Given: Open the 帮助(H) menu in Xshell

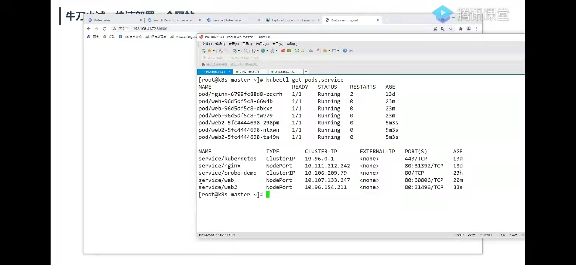Looking at the screenshot, I should [x=292, y=44].
